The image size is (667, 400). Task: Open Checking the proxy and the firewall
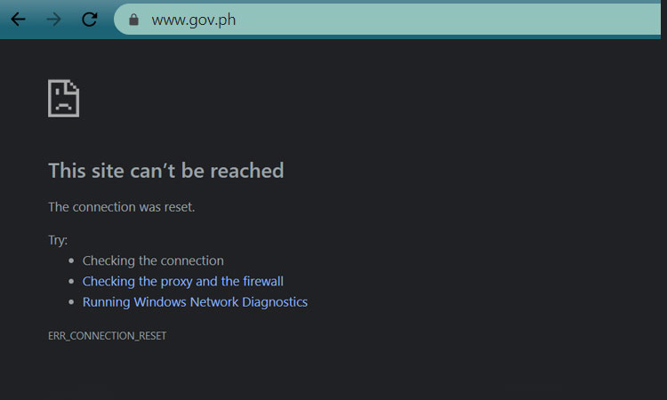(x=182, y=281)
